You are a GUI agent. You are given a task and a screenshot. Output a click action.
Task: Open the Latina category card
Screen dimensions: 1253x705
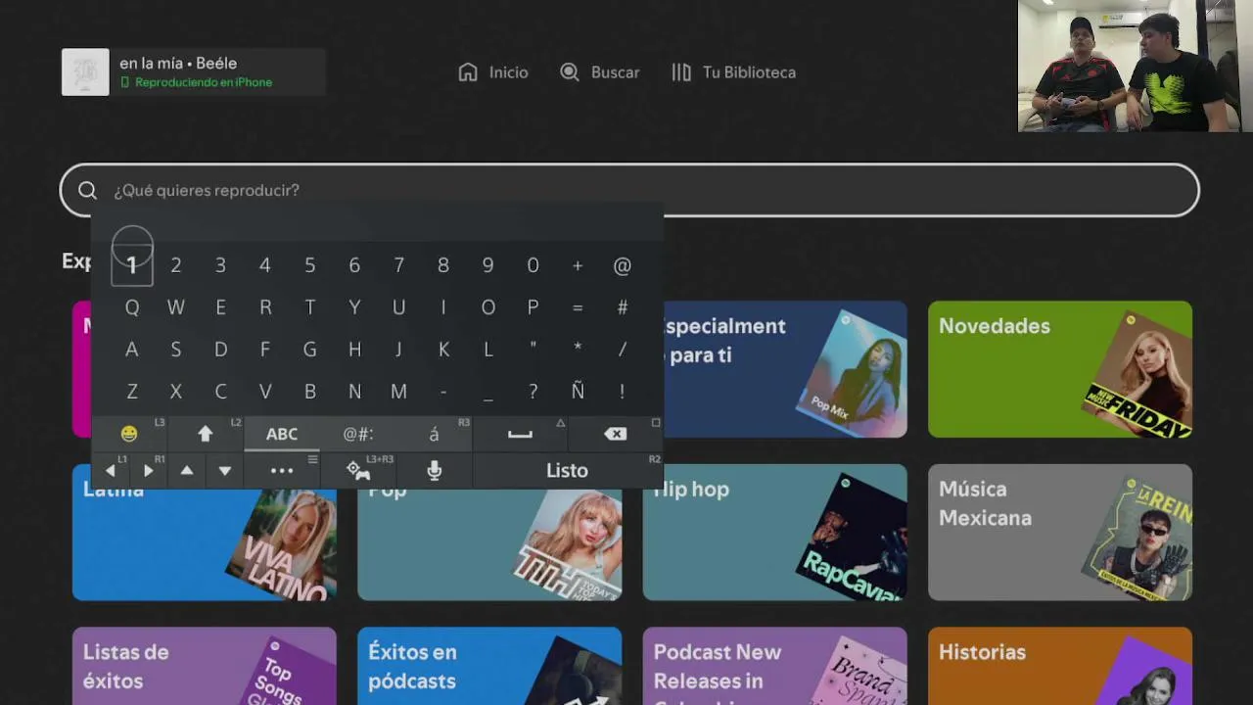[205, 544]
